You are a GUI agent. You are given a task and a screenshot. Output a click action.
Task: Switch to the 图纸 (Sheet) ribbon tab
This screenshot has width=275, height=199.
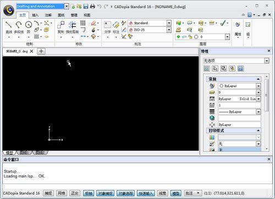[61, 15]
